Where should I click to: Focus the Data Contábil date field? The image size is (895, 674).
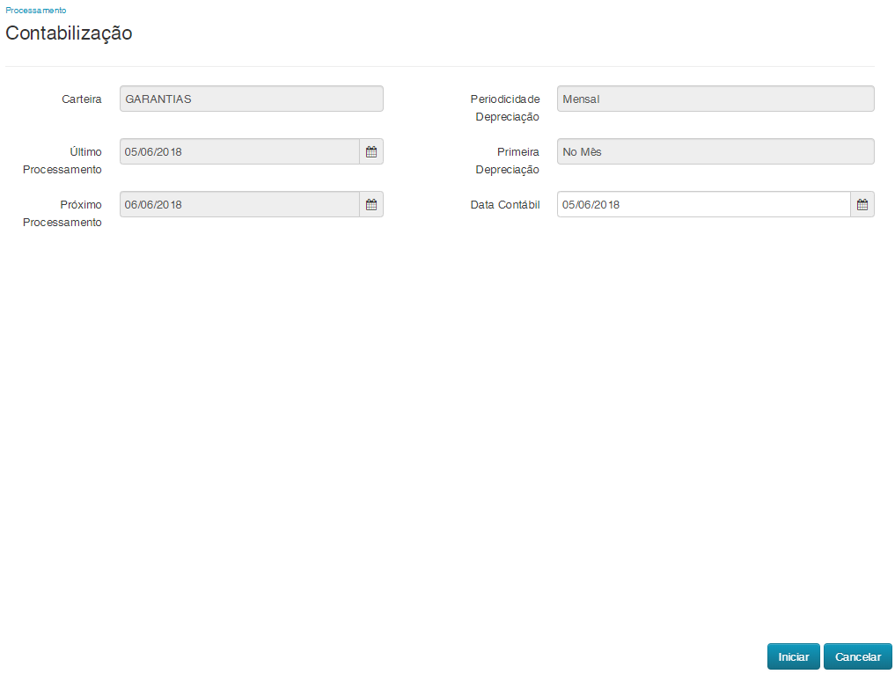[x=704, y=204]
